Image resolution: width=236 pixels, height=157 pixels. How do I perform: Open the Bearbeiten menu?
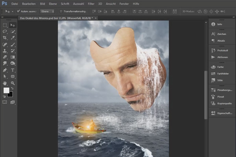[29, 4]
